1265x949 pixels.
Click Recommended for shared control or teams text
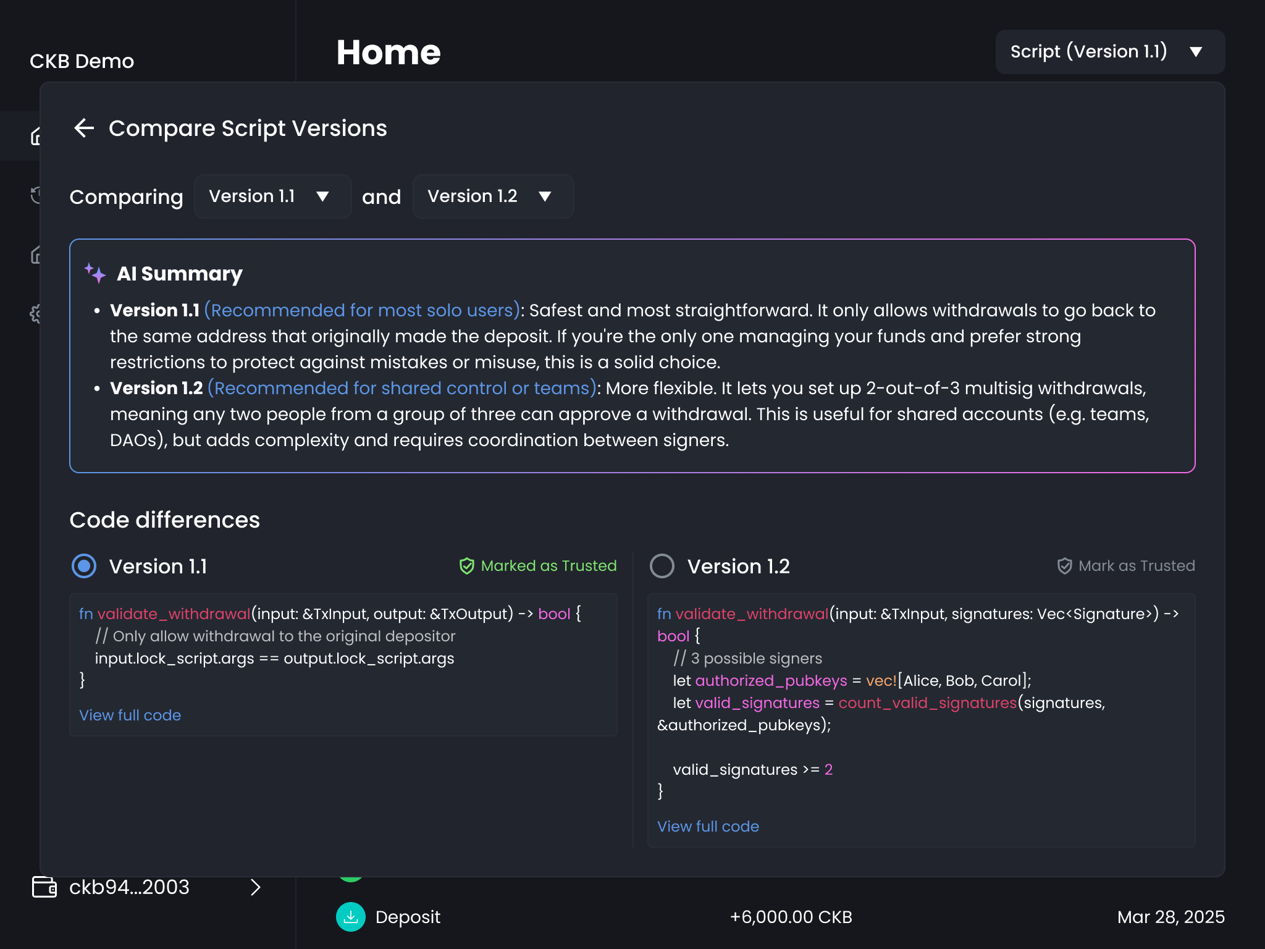[x=404, y=388]
